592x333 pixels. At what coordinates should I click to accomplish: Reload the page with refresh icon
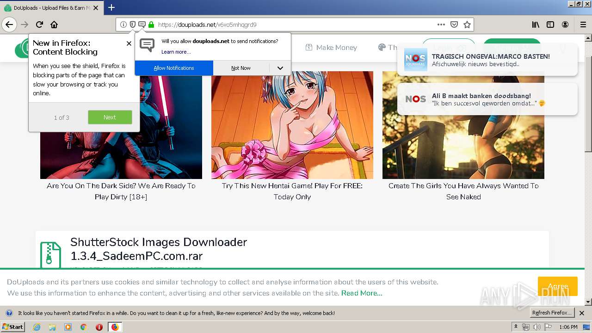[40, 25]
